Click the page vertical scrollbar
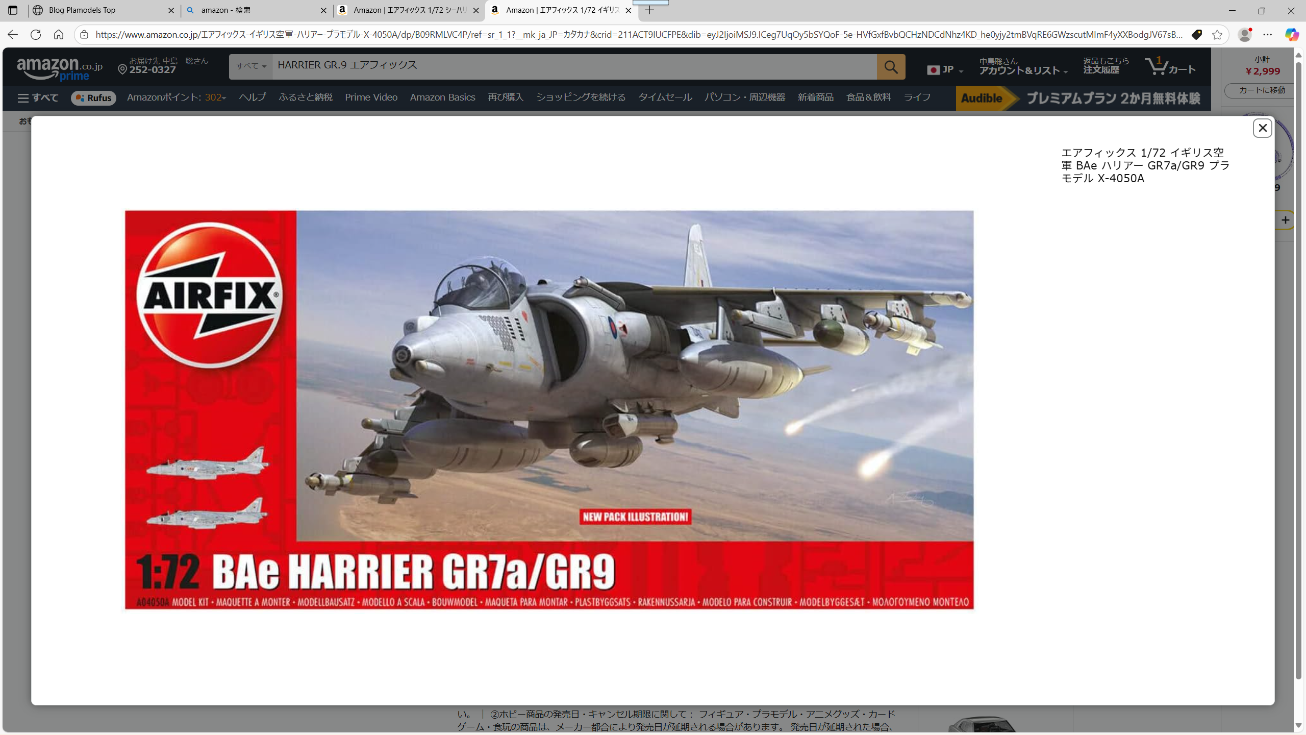Viewport: 1306px width, 735px height. coord(1298,357)
